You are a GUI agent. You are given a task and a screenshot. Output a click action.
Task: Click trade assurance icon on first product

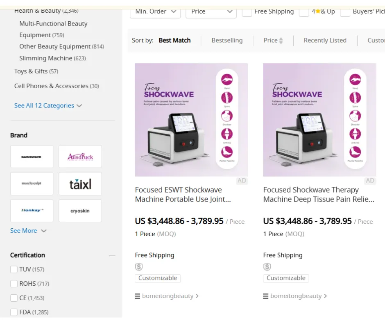[139, 267]
